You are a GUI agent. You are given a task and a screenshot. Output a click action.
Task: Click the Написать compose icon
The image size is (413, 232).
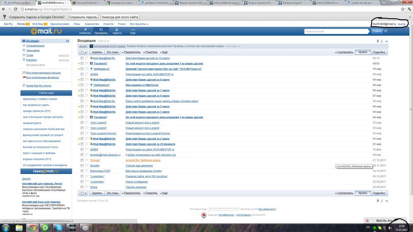click(x=85, y=30)
